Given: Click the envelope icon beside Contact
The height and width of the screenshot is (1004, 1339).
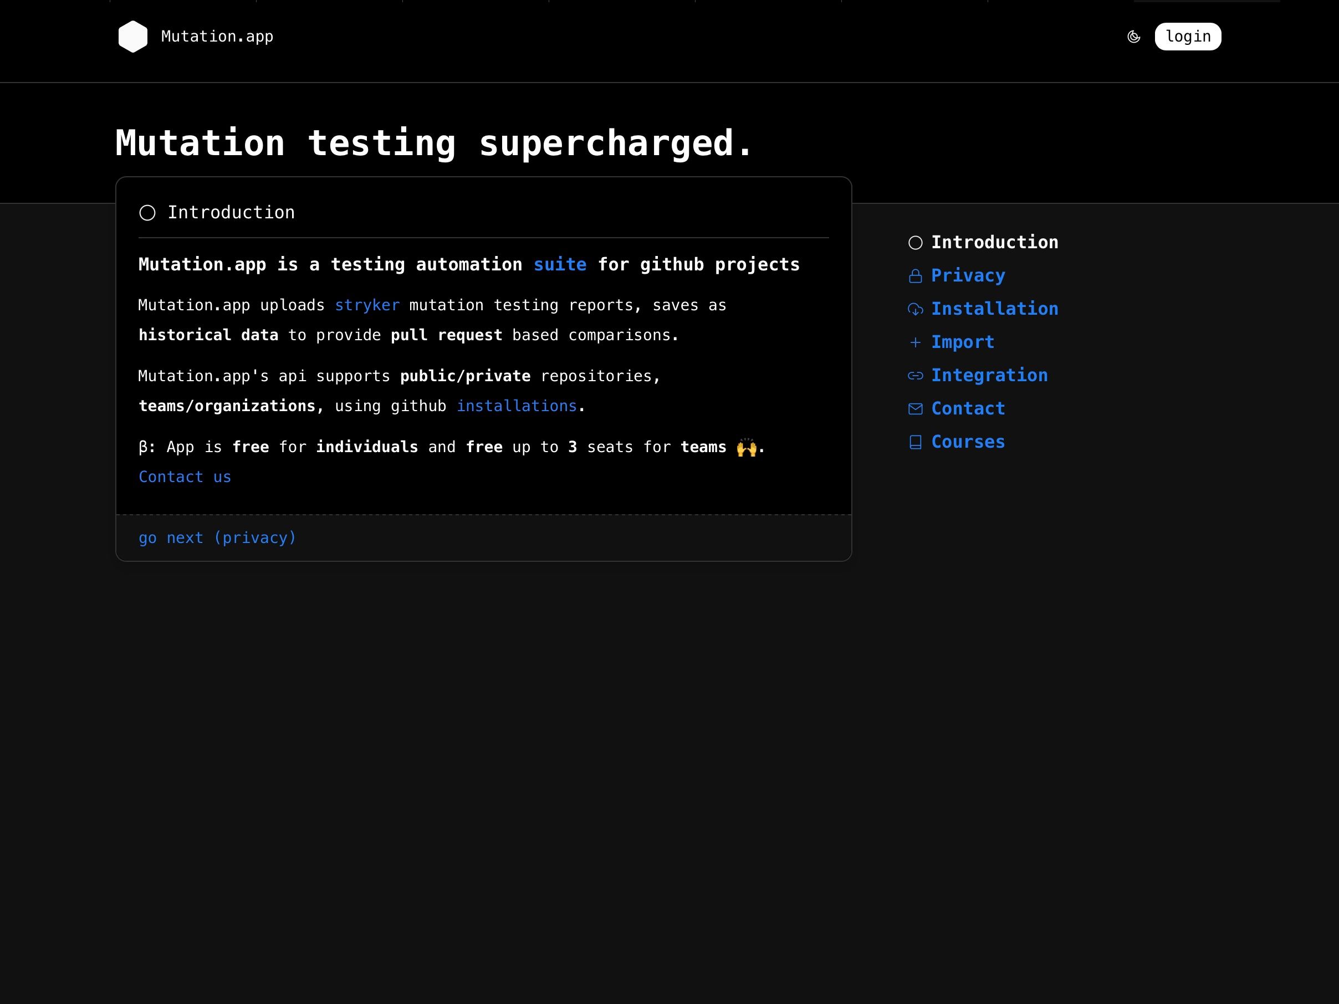Looking at the screenshot, I should click(x=915, y=408).
